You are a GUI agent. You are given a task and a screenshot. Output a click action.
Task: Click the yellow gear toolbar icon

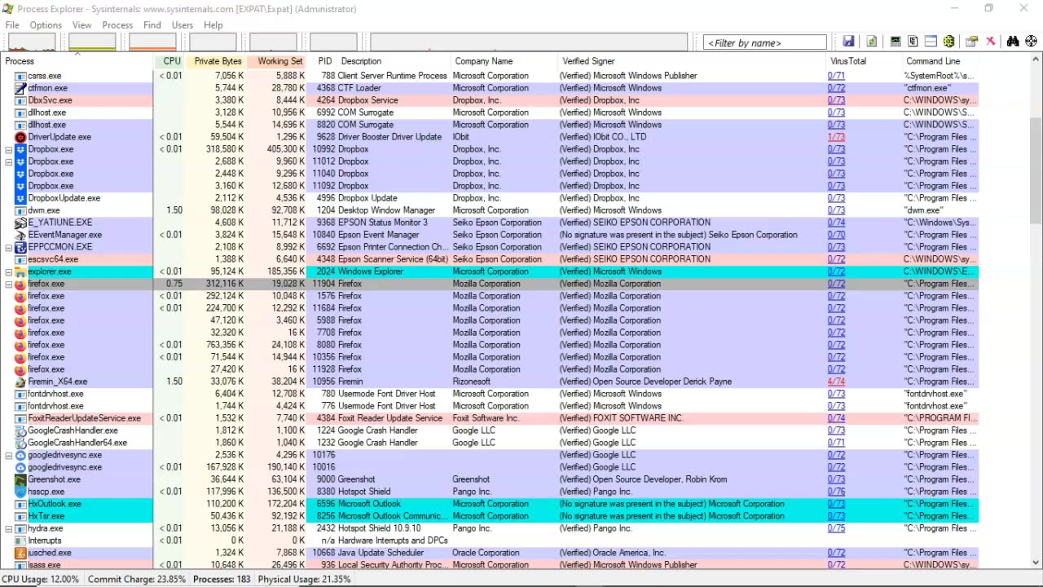click(x=948, y=42)
